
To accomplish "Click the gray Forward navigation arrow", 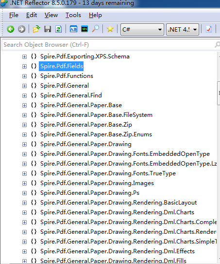I will pos(21,29).
